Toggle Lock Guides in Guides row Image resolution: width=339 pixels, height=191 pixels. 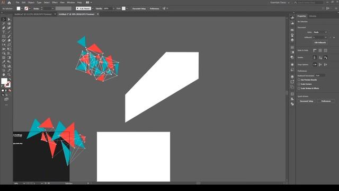[x=320, y=57]
